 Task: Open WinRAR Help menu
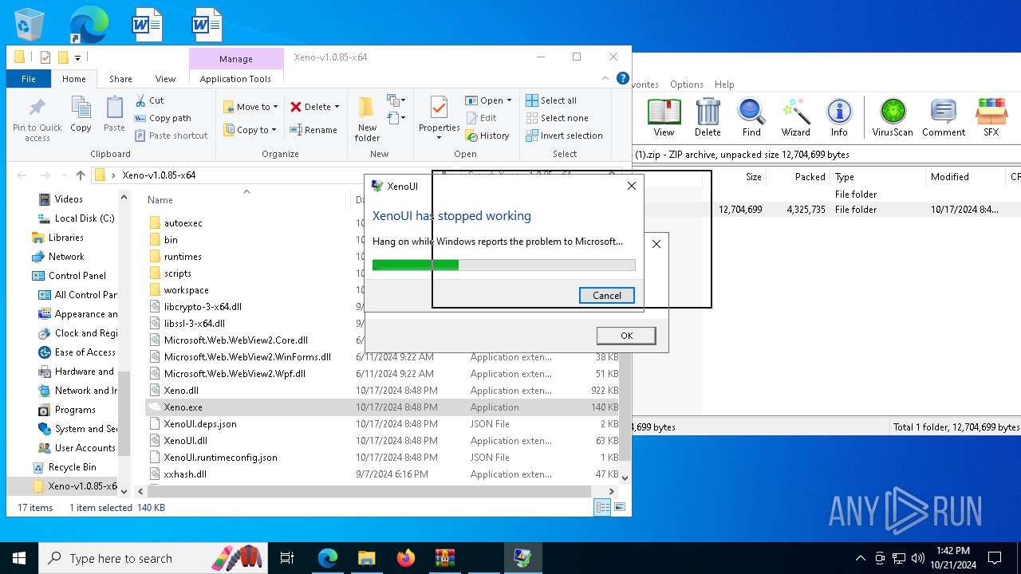(724, 85)
